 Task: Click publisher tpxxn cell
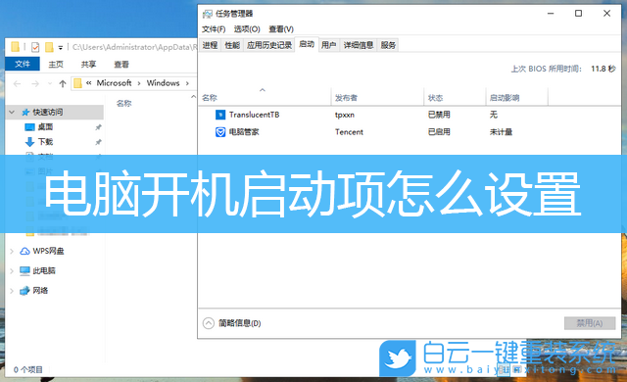[344, 115]
